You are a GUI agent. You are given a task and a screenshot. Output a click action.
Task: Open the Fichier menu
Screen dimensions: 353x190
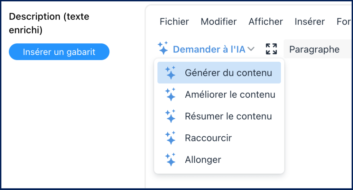pos(174,22)
